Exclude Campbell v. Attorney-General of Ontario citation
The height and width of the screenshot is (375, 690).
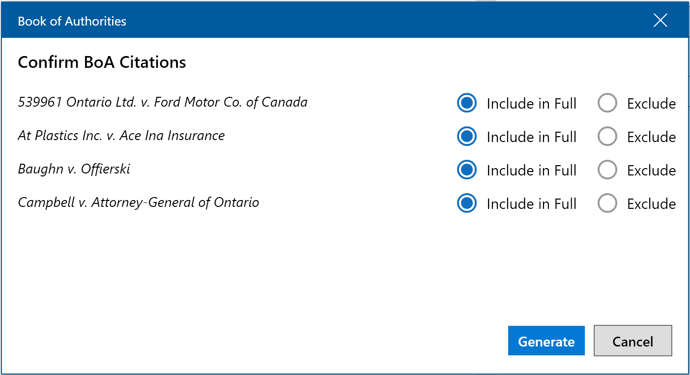coord(607,203)
